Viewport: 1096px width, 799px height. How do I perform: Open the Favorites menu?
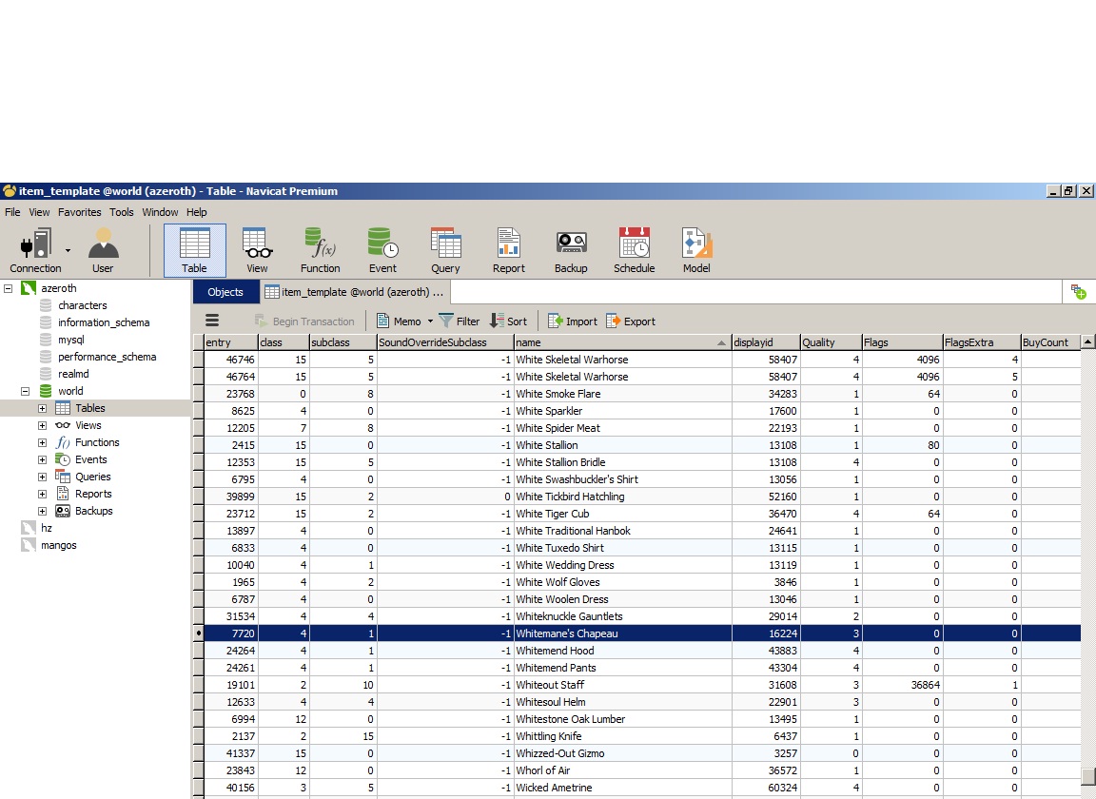[x=79, y=212]
